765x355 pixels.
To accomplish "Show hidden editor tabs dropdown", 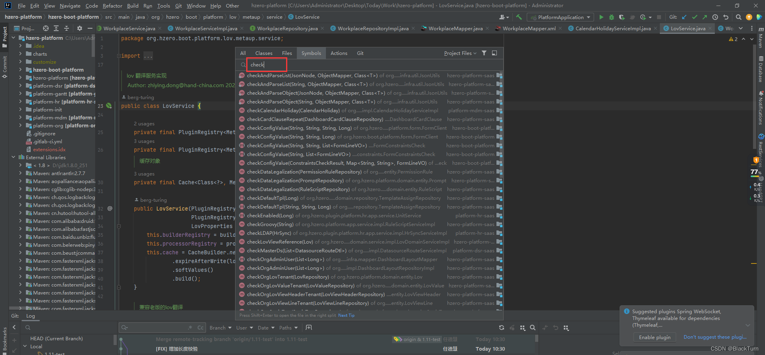I will click(741, 28).
